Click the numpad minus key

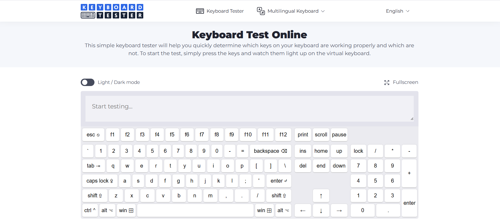point(409,151)
